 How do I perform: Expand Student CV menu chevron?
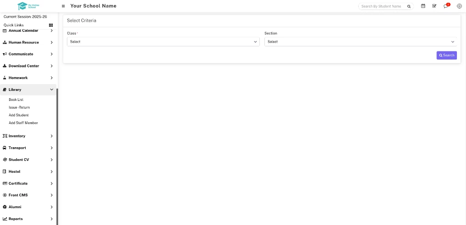point(52,160)
